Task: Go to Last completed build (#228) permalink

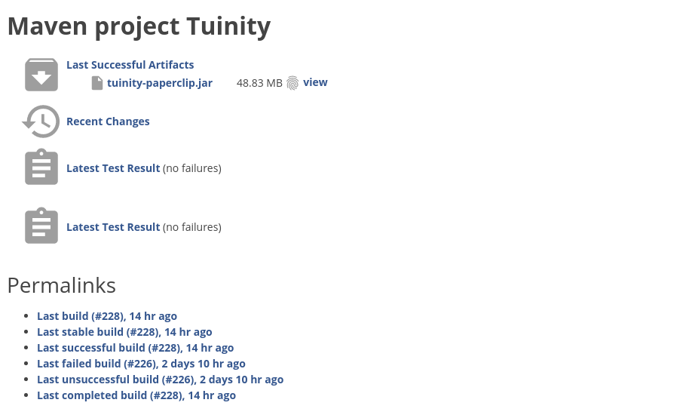Action: coord(136,396)
